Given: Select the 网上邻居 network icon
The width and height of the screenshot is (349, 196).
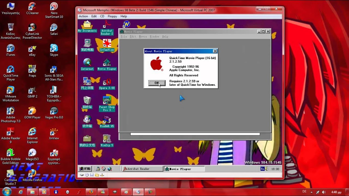Looking at the screenshot, I should pos(87,84).
